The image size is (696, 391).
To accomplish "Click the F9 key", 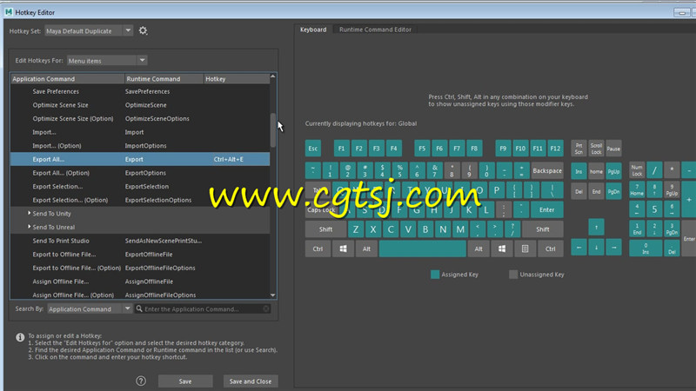I will [503, 149].
